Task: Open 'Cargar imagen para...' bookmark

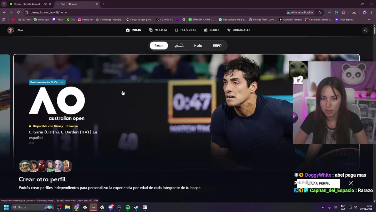Action: 139,20
